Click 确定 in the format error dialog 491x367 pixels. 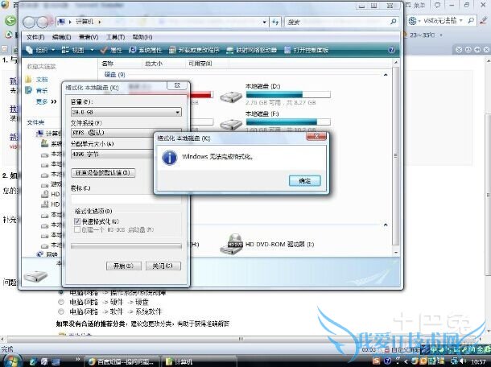tap(305, 180)
